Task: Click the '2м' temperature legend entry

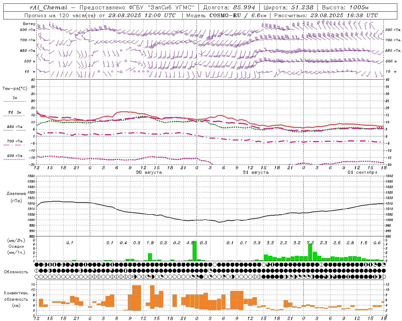Action: point(15,98)
